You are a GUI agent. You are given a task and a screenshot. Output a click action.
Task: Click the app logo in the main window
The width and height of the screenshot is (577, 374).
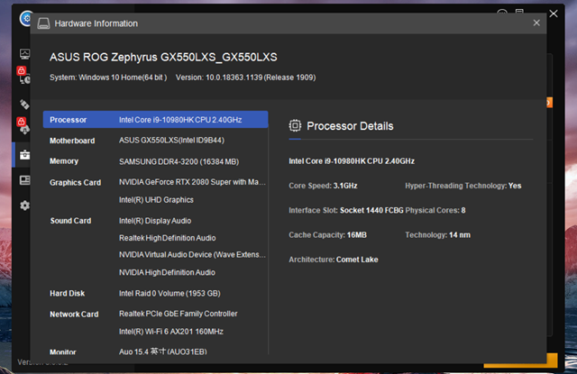pyautogui.click(x=25, y=18)
